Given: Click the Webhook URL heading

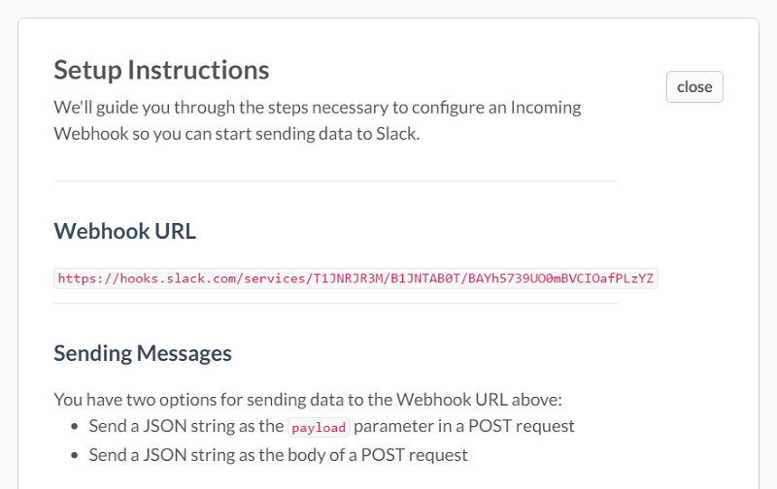Looking at the screenshot, I should pyautogui.click(x=125, y=231).
